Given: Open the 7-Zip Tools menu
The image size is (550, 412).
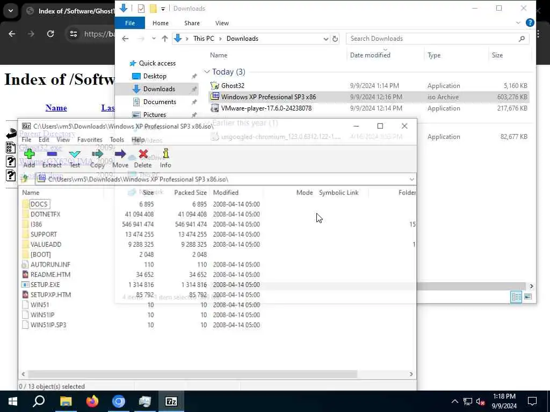Looking at the screenshot, I should click(x=117, y=139).
